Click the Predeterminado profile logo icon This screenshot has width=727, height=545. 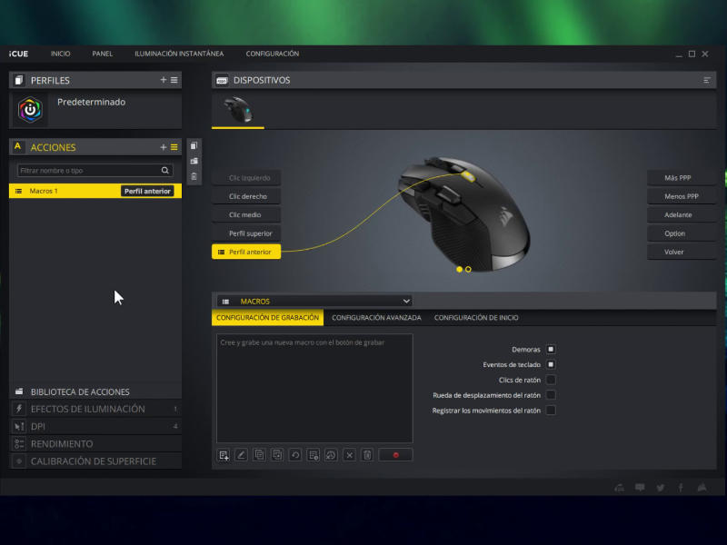[x=30, y=110]
